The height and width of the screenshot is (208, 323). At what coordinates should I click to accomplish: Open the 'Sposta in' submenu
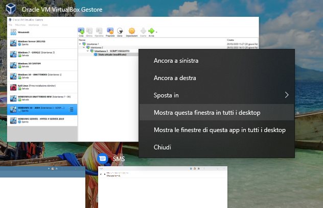[217, 95]
